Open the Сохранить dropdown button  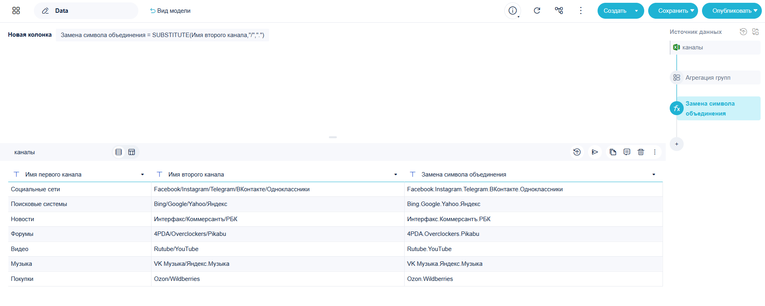[x=673, y=11]
